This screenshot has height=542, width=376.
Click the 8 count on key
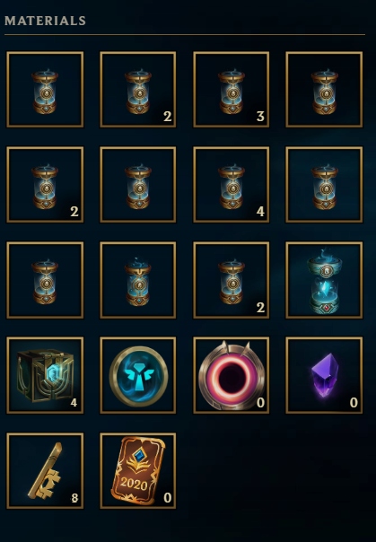coord(74,498)
